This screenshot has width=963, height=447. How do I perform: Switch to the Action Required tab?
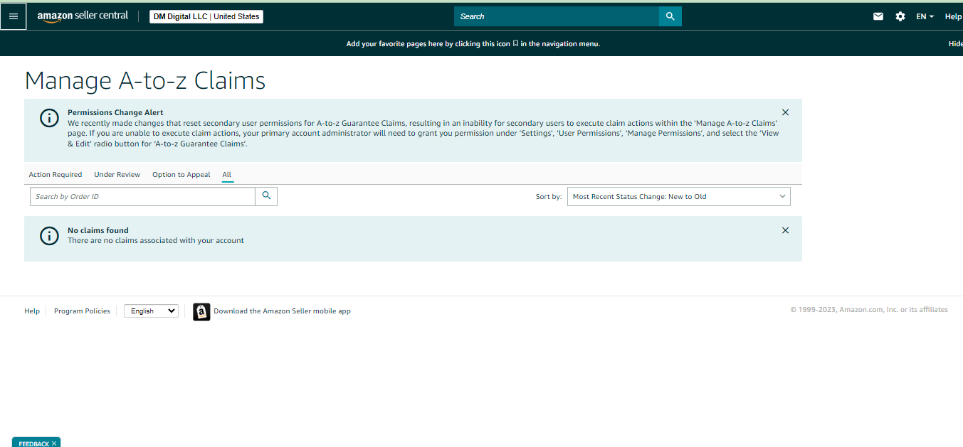[x=56, y=174]
